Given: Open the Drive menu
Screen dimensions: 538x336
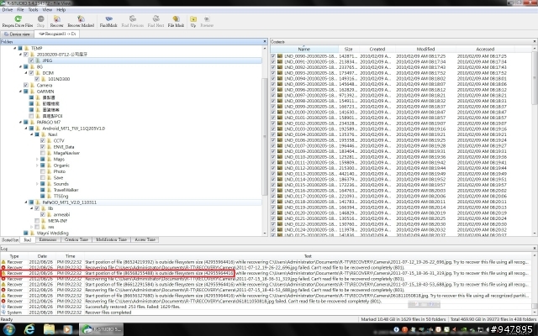Looking at the screenshot, I should (8, 10).
